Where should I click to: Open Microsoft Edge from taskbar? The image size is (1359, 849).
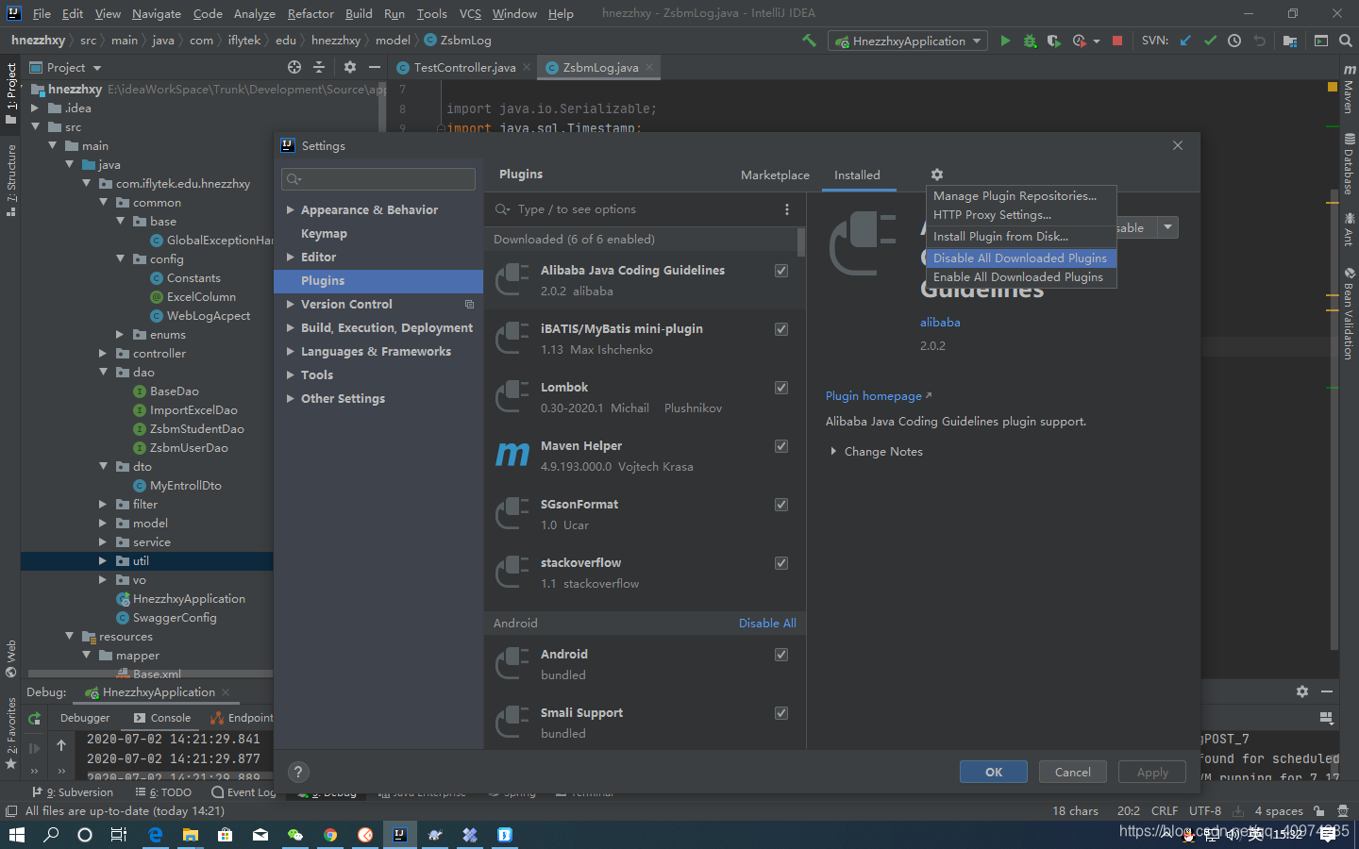pyautogui.click(x=156, y=835)
